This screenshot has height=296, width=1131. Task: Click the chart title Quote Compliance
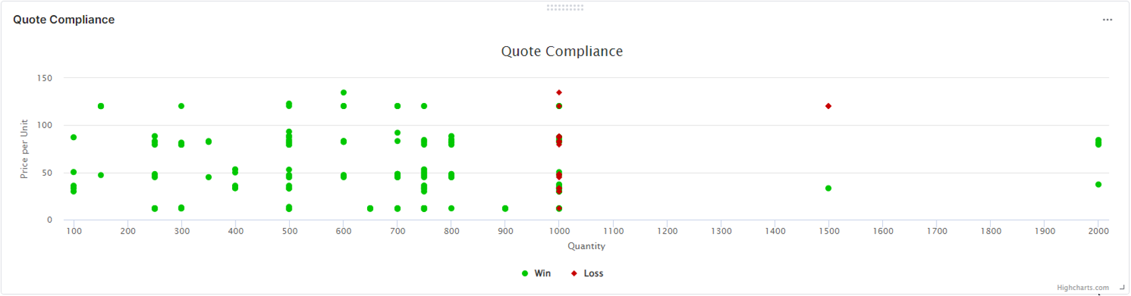coord(562,52)
